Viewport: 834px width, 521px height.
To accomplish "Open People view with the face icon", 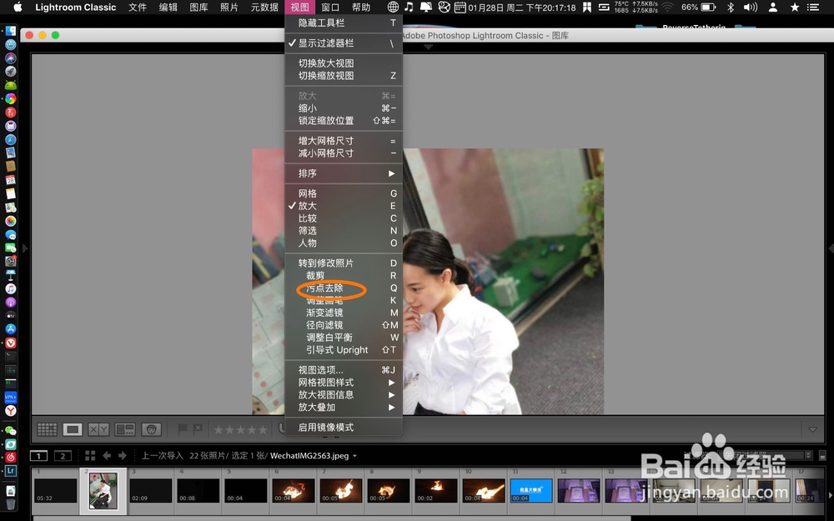I will (152, 429).
